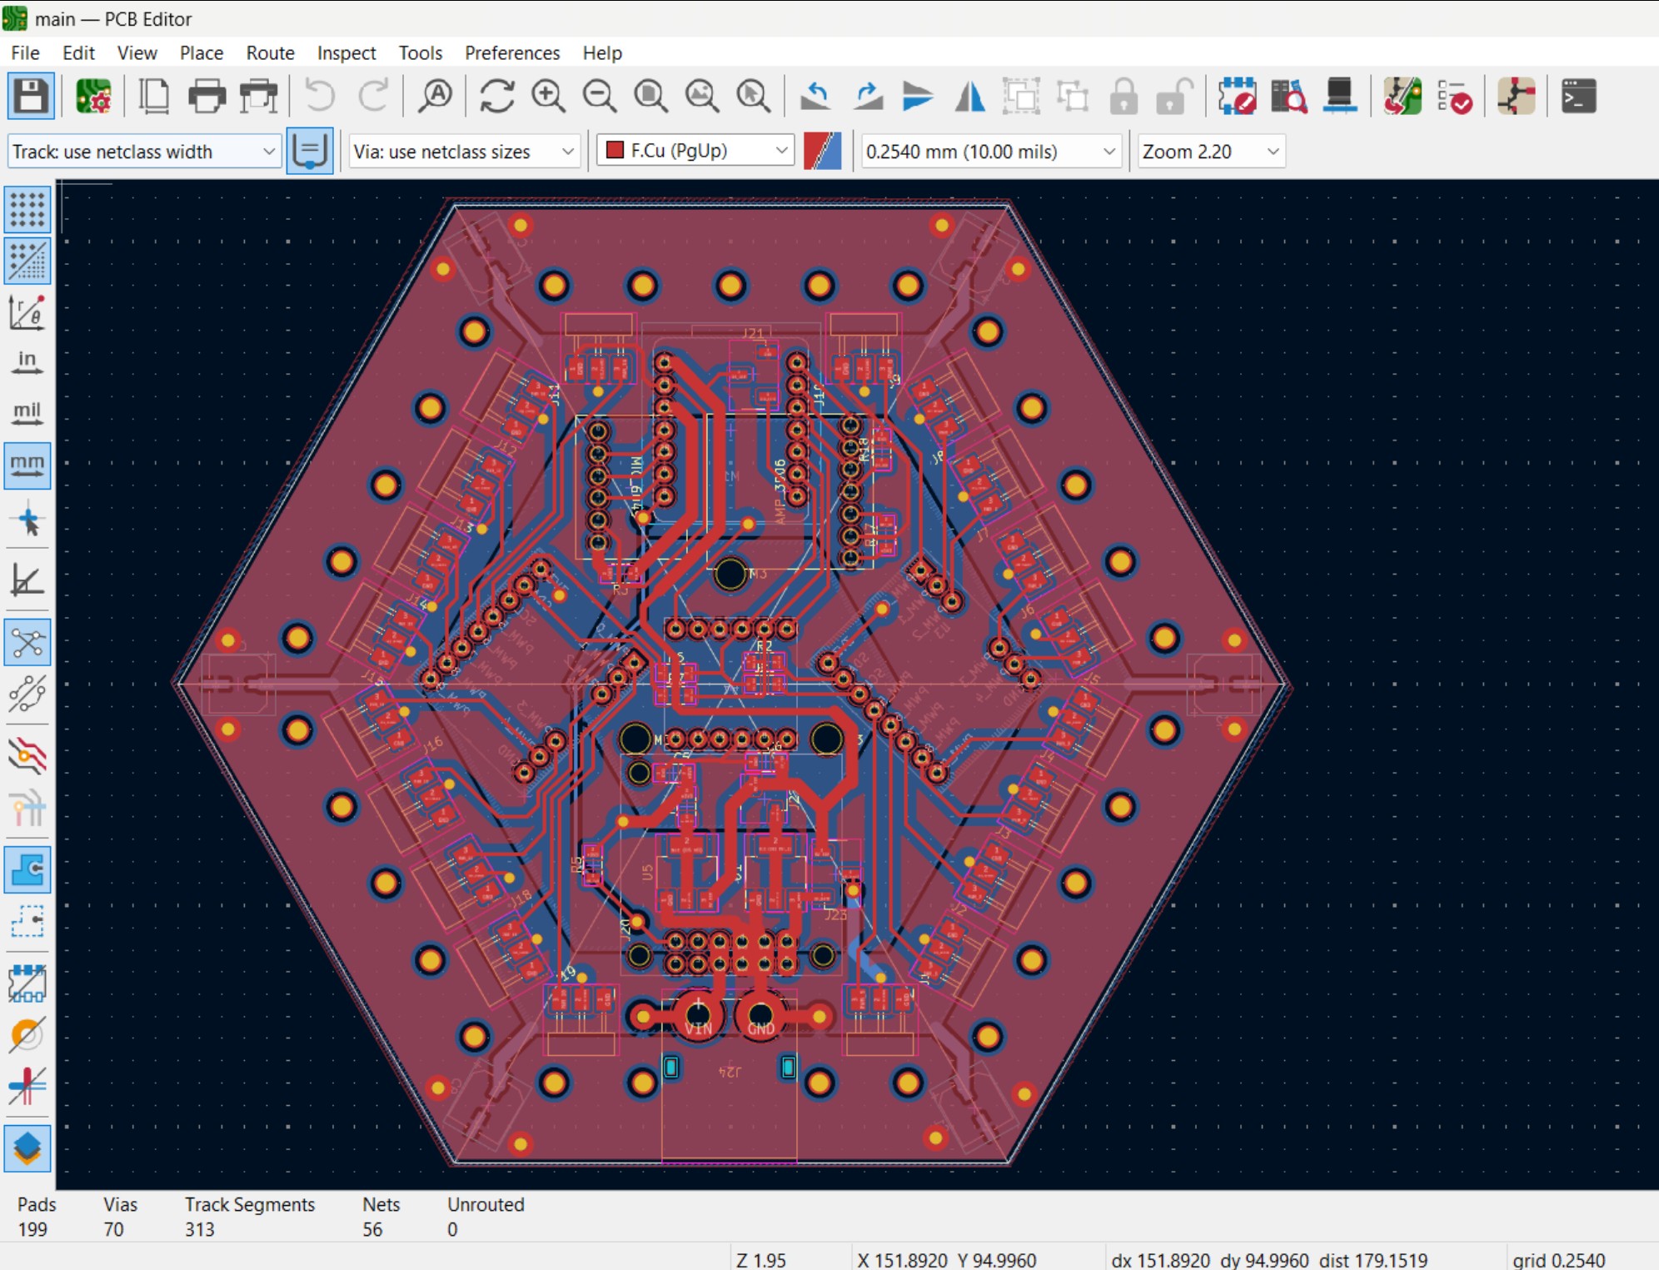Zoom in using magnifier plus icon
Viewport: 1659px width, 1270px height.
tap(548, 97)
